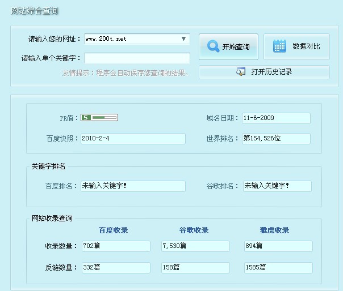Click the calendar icon on 数据对比
This screenshot has height=291, width=343.
[279, 46]
